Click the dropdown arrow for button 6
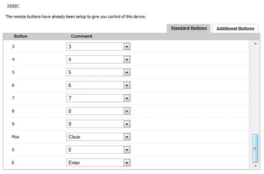Viewport: 264px width, 174px height. [126, 86]
